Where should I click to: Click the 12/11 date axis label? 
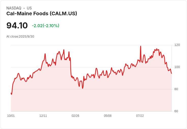(x=43, y=116)
